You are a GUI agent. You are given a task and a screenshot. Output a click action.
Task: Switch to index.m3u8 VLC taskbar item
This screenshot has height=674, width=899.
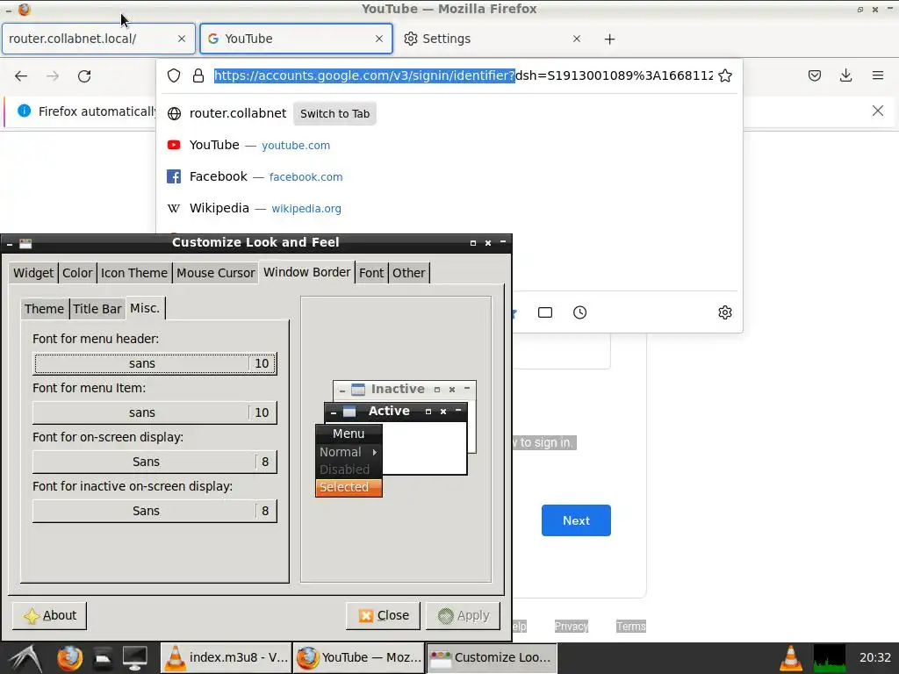coord(226,657)
